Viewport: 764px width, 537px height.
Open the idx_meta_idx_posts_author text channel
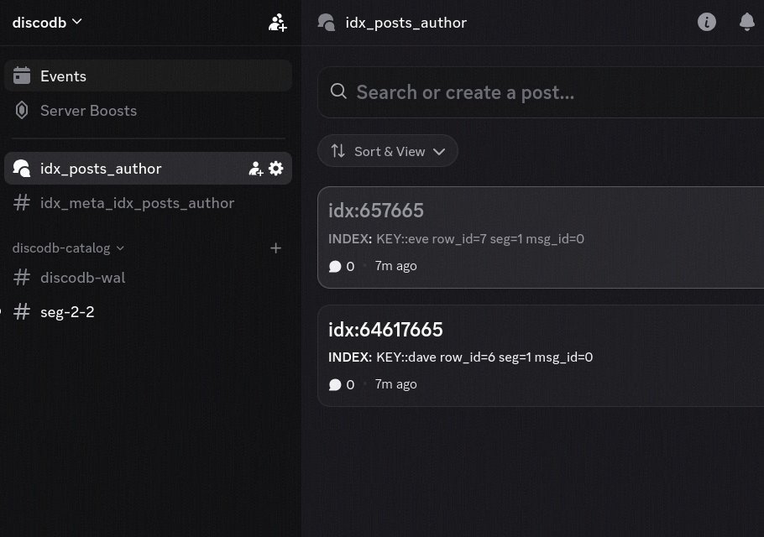coord(148,202)
